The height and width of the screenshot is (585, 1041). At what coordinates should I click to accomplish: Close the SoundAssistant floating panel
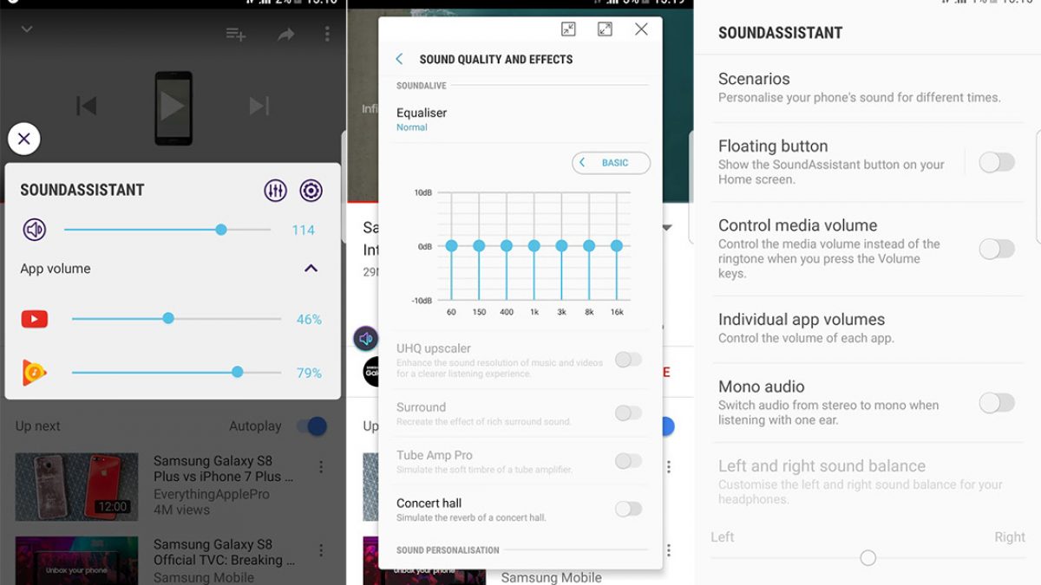click(x=23, y=139)
